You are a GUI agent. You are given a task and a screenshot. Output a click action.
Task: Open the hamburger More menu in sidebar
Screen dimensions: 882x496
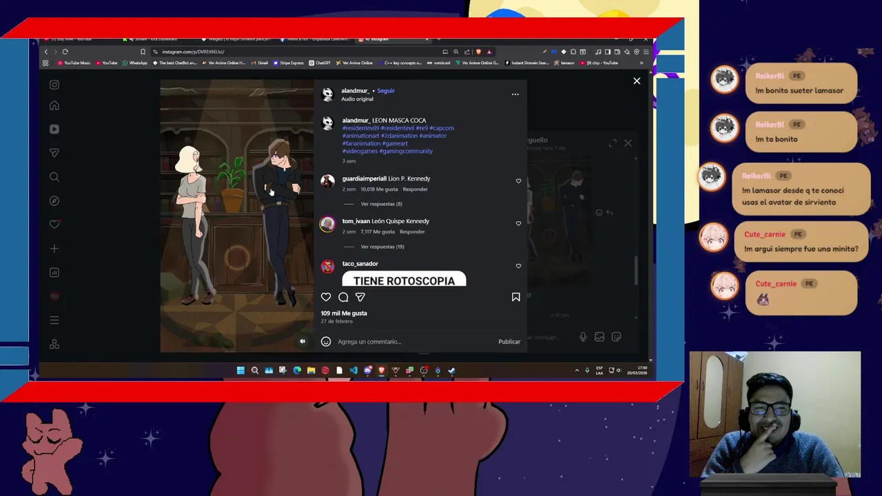tap(54, 320)
